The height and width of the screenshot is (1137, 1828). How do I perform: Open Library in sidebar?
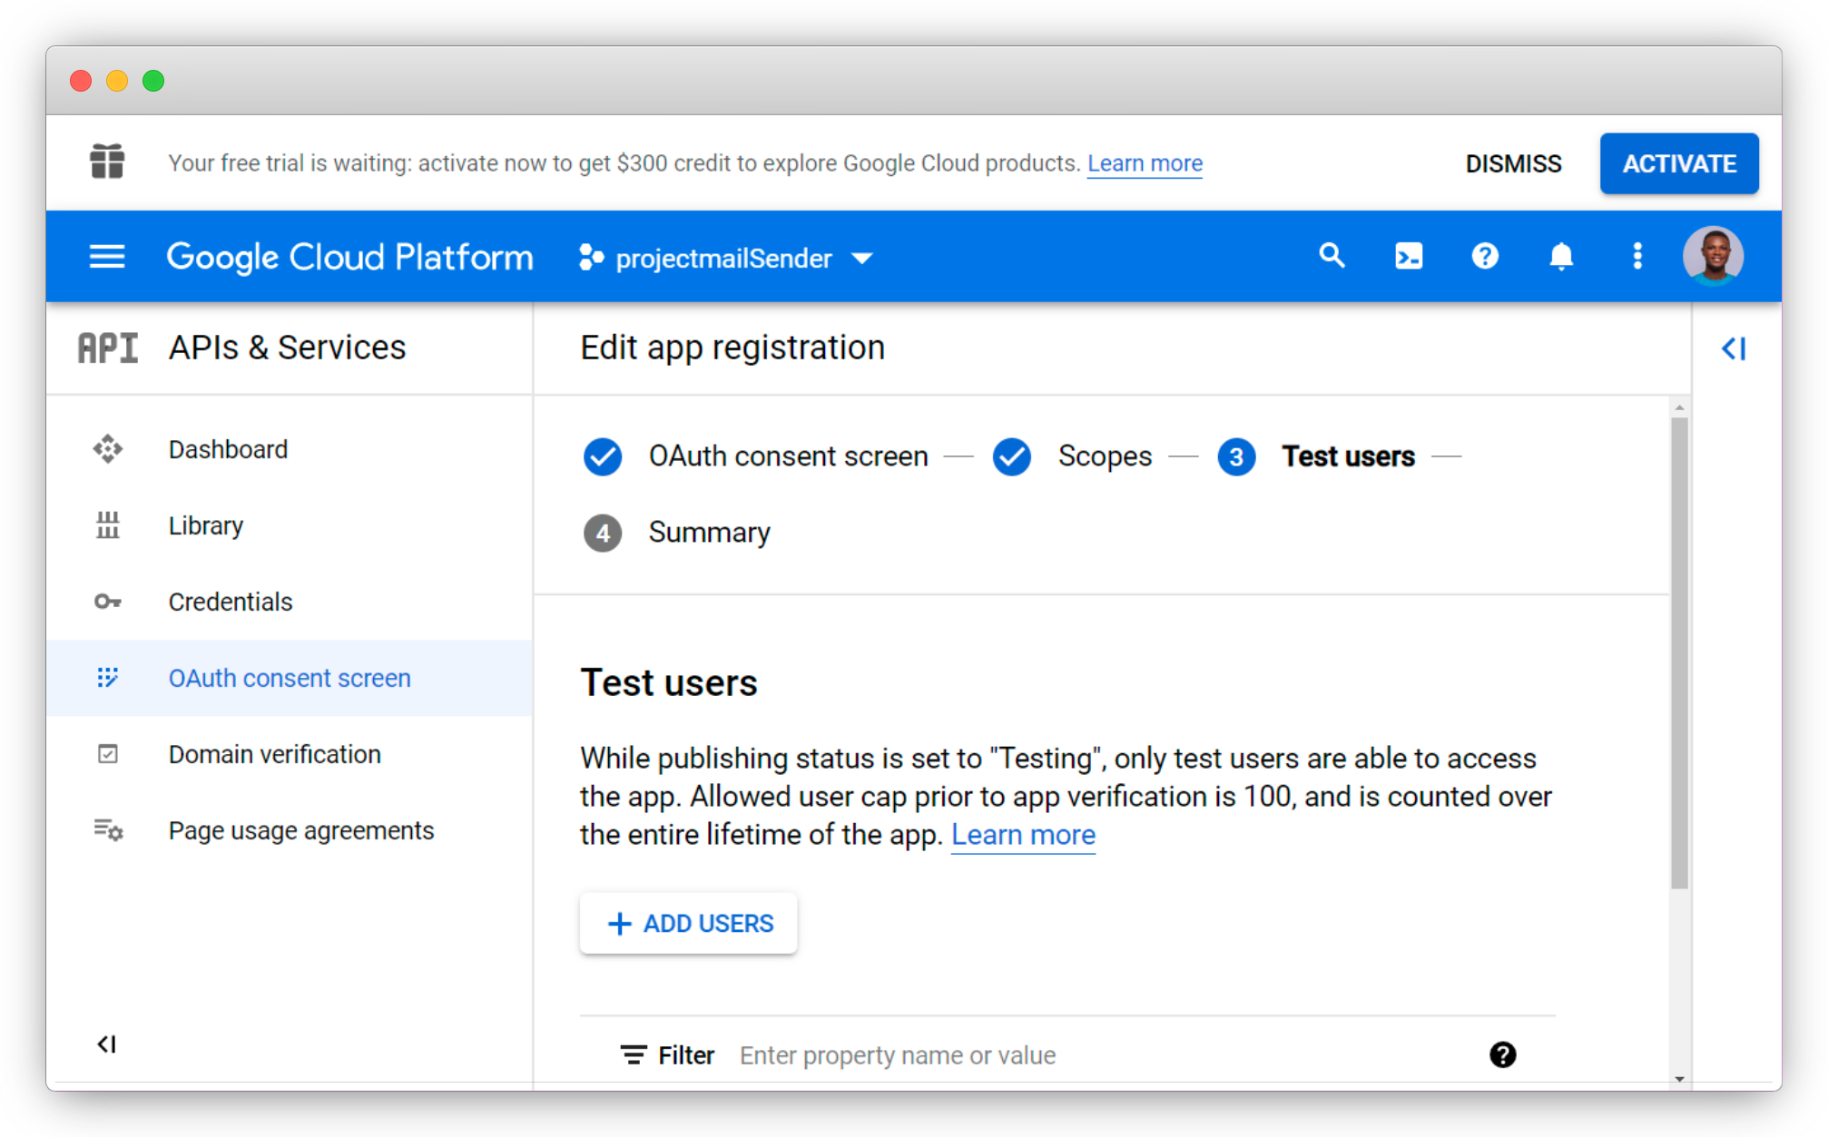[x=290, y=525]
